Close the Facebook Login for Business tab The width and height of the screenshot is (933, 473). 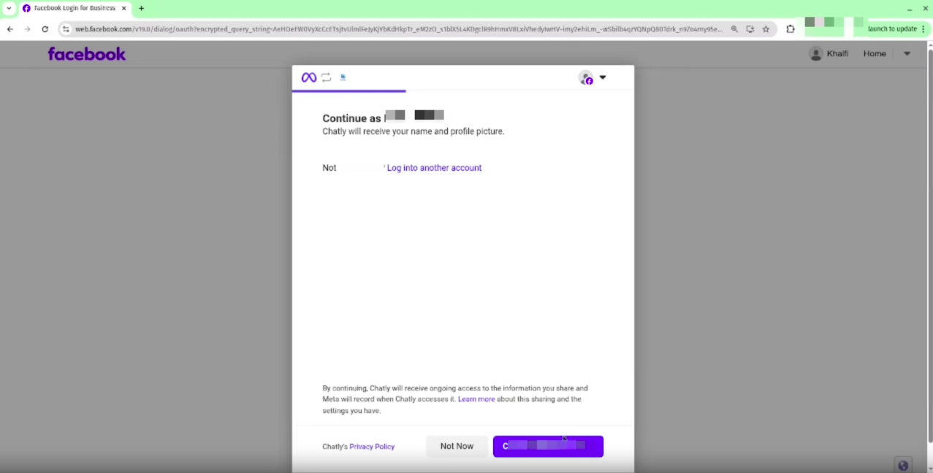(x=123, y=9)
